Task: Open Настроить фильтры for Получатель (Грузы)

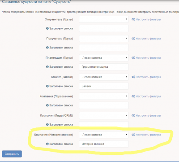Action: [x=146, y=39]
